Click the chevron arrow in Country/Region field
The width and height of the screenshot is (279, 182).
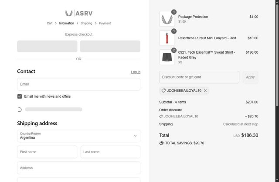pos(135,136)
